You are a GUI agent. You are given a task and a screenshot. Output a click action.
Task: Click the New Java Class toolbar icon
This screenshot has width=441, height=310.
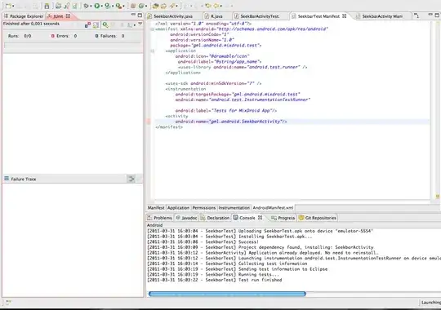coord(141,6)
